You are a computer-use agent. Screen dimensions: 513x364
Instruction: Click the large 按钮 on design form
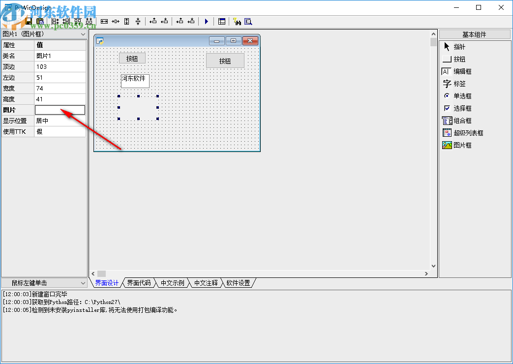point(225,61)
